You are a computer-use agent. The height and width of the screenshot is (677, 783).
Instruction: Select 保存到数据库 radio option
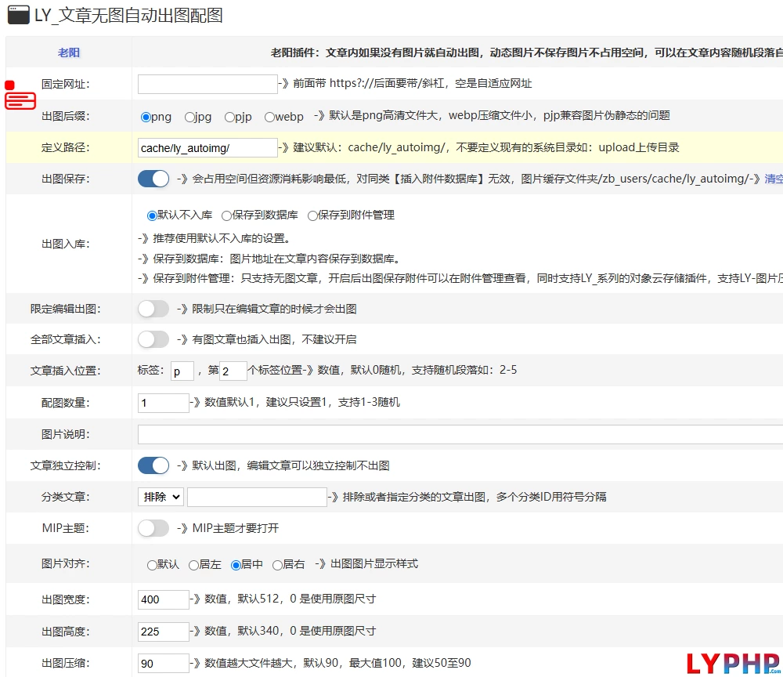[x=227, y=215]
